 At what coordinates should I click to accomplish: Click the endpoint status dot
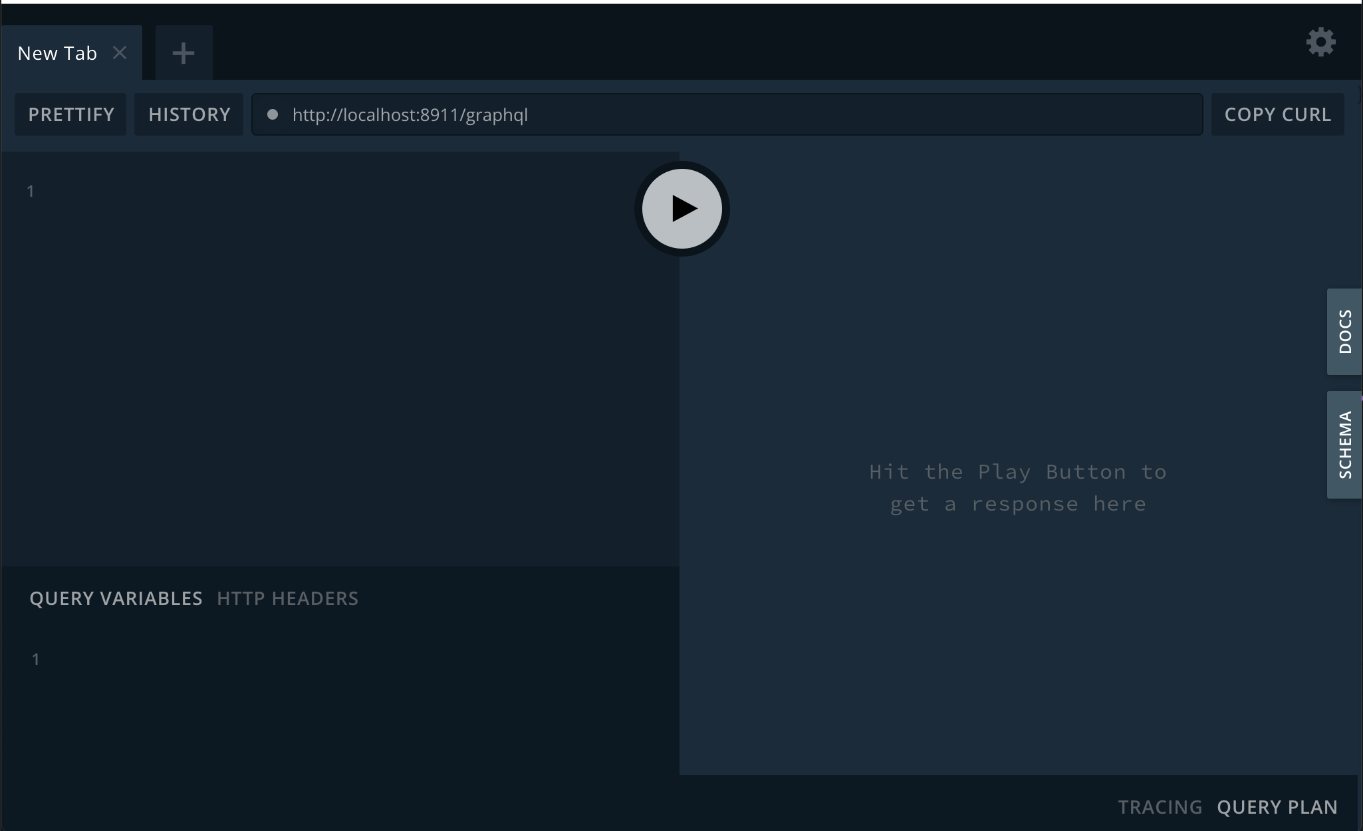[272, 114]
